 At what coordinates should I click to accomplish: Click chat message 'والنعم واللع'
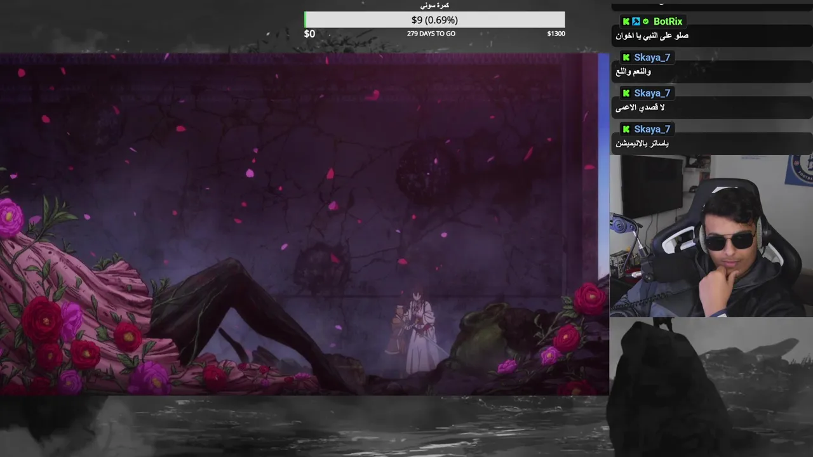[x=633, y=72]
